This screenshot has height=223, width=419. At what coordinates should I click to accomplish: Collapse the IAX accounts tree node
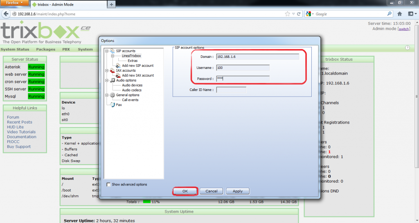(107, 71)
